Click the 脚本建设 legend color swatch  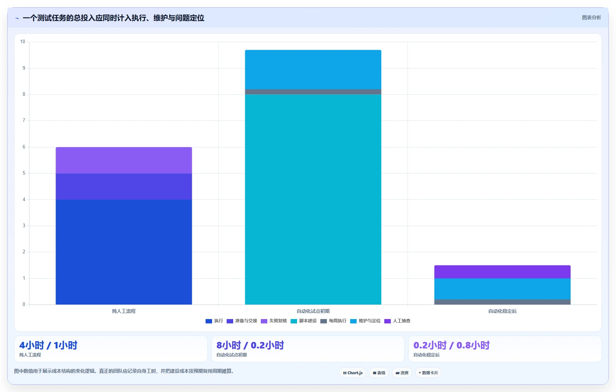[x=294, y=321]
